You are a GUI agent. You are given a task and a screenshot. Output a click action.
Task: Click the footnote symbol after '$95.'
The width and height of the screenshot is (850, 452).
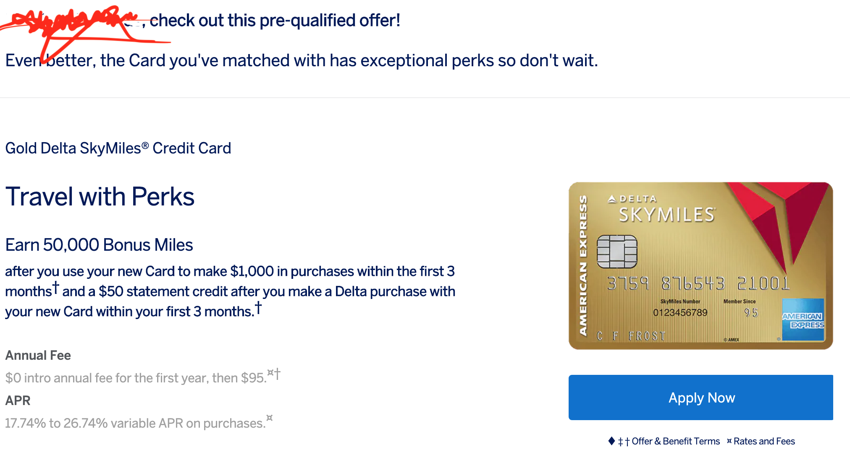[x=274, y=373]
